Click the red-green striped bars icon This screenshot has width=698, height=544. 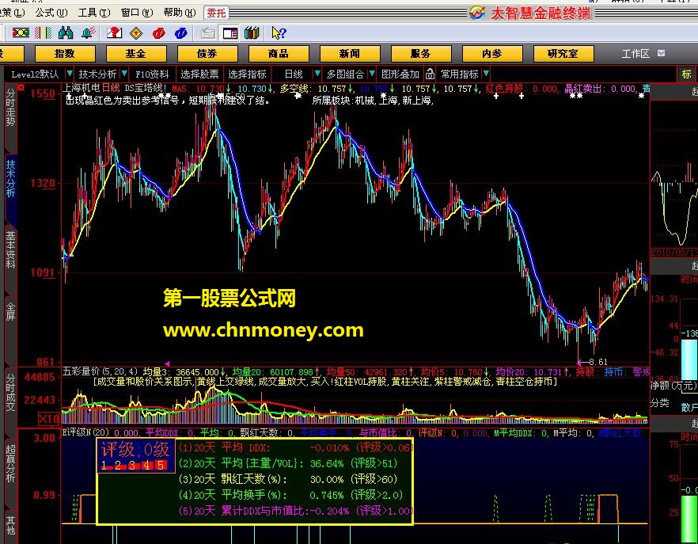pyautogui.click(x=44, y=33)
